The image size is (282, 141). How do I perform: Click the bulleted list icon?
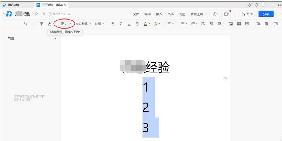[x=183, y=24]
